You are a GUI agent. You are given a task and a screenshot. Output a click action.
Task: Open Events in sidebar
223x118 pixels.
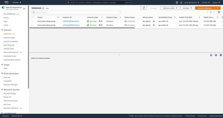pyautogui.click(x=6, y=18)
